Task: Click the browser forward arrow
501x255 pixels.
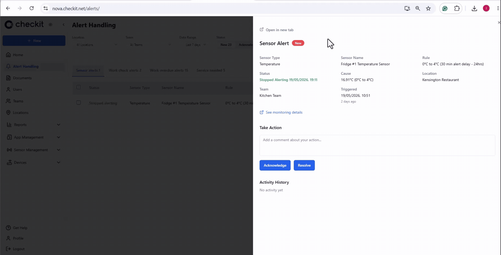Action: [x=20, y=8]
